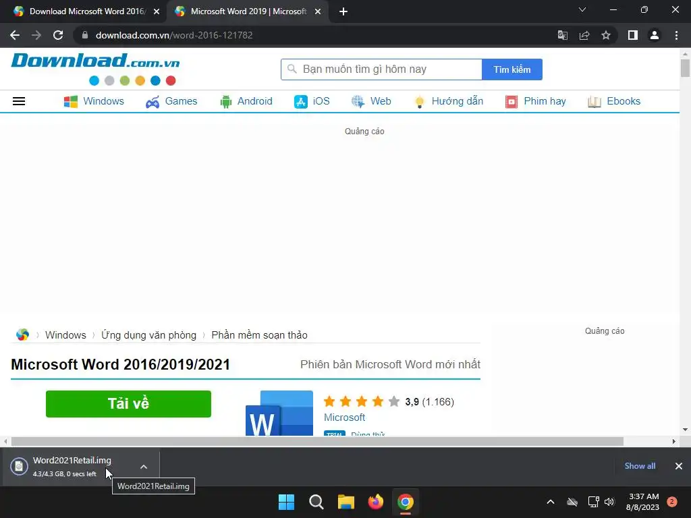The image size is (691, 518).
Task: Click the horizontal scroll-right arrow
Action: [x=674, y=441]
